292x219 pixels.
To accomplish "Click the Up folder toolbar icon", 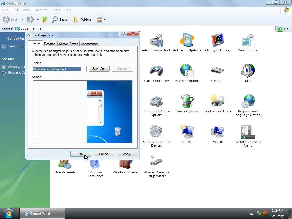I will click(x=45, y=19).
